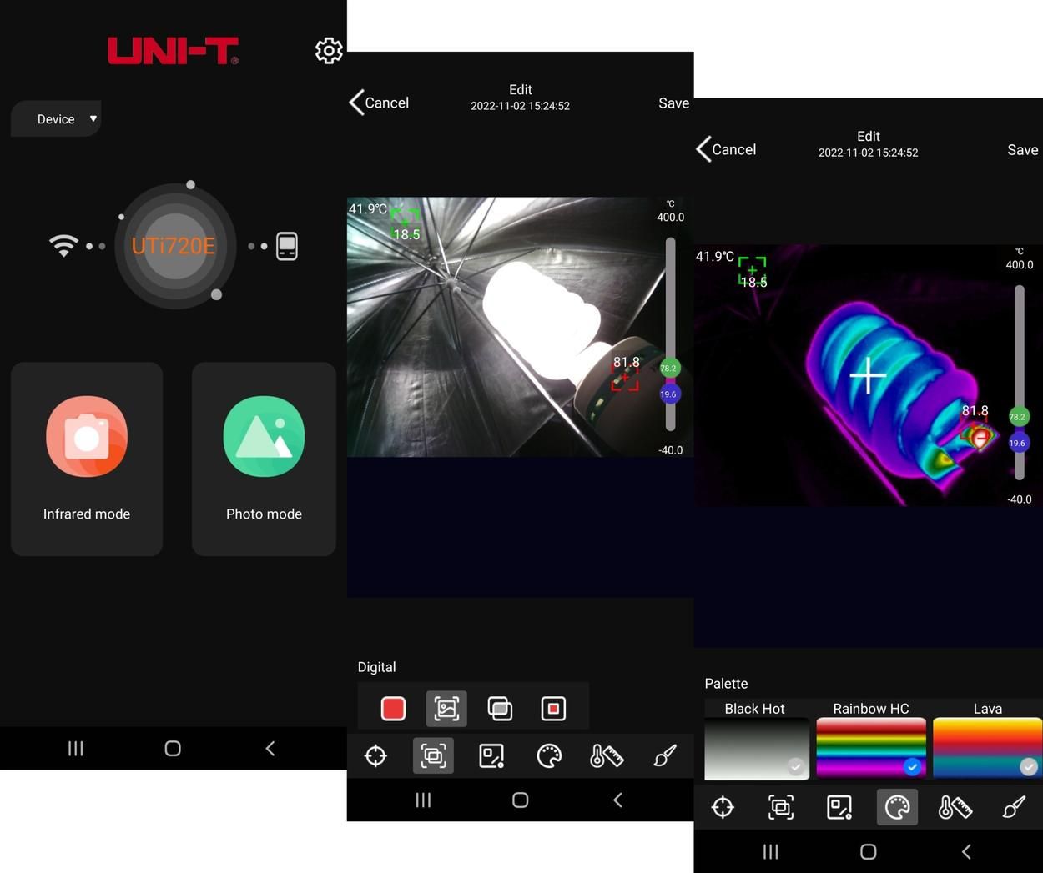
Task: Tap thermometer ruler icon on Palette screen
Action: (955, 807)
